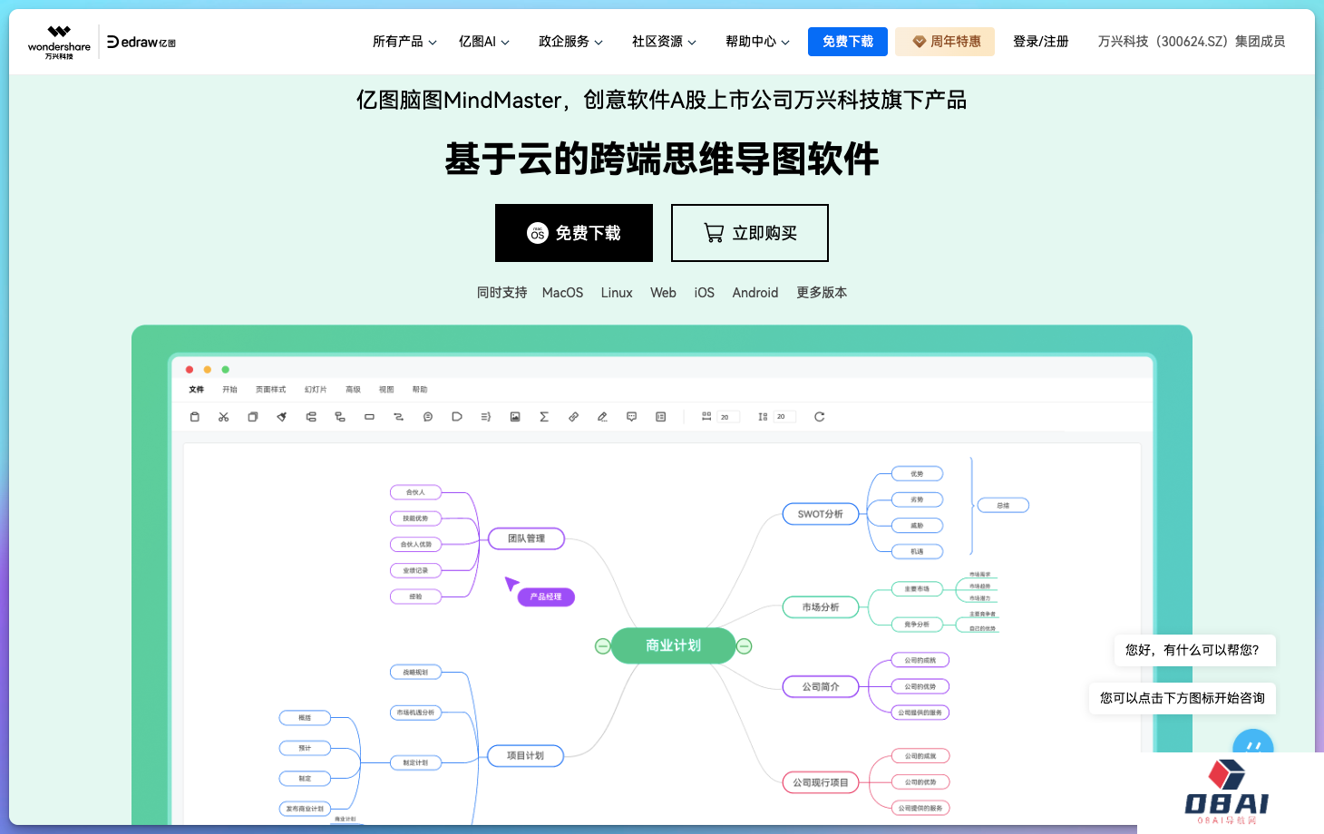Open the 开始 menu tab
Viewport: 1324px width, 834px height.
pos(229,390)
